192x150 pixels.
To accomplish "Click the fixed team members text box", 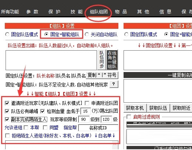I will click(51, 60).
